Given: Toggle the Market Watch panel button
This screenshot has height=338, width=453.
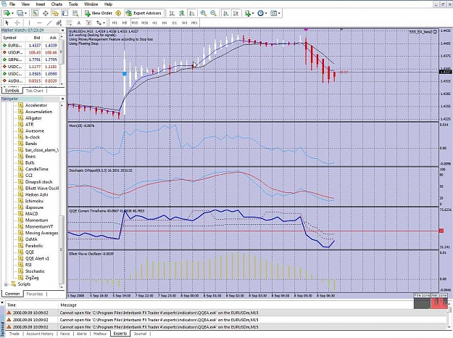Looking at the screenshot, I should (x=36, y=13).
